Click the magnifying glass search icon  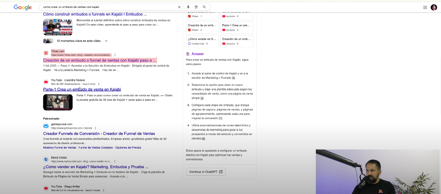[204, 7]
